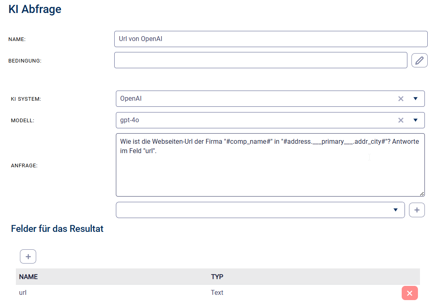433x307 pixels.
Task: Click the NAME column header in results table
Action: 28,277
